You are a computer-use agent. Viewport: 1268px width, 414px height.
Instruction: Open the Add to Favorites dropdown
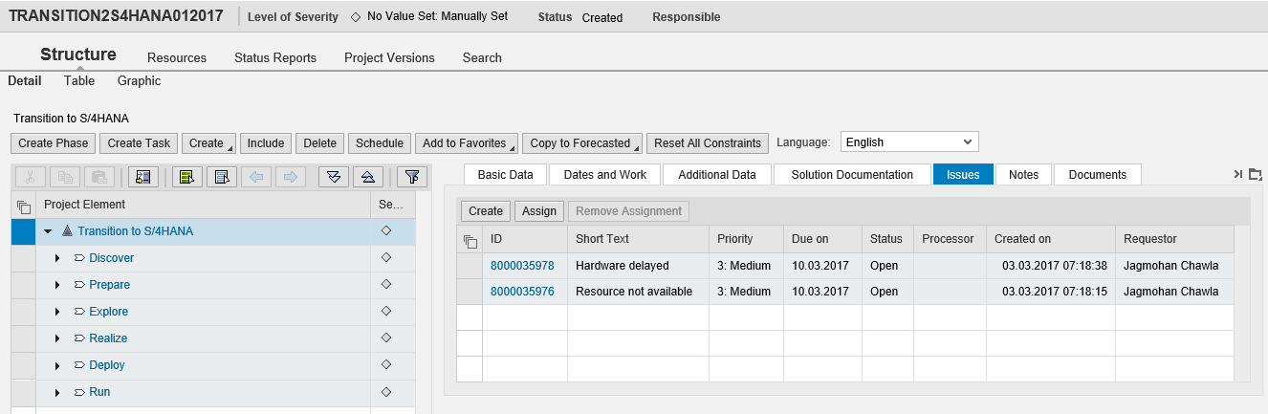point(467,143)
